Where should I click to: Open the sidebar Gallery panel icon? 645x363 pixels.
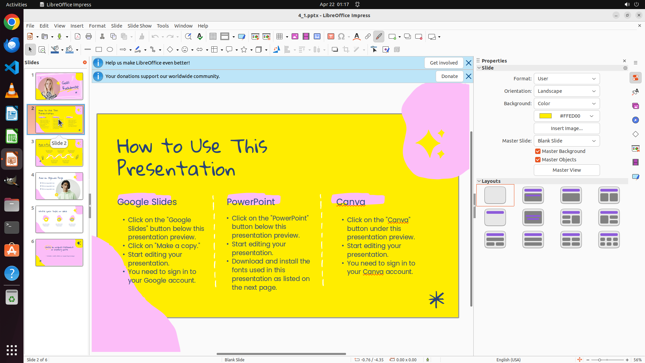635,106
